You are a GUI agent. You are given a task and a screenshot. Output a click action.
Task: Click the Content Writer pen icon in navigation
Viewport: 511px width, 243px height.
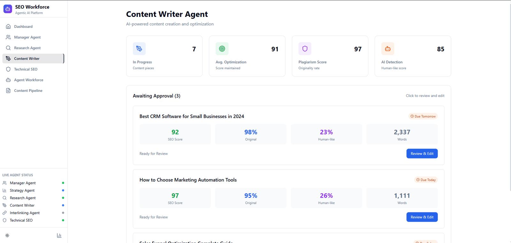click(8, 59)
